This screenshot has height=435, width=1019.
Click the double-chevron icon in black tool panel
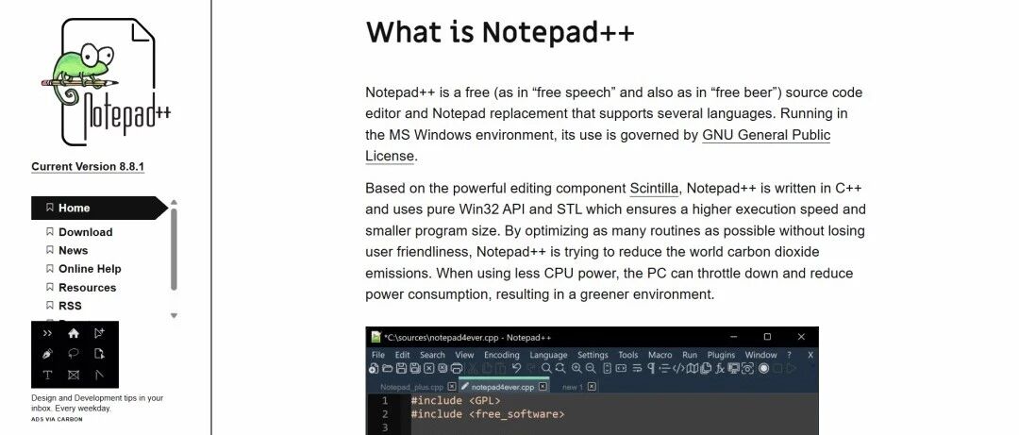click(47, 333)
